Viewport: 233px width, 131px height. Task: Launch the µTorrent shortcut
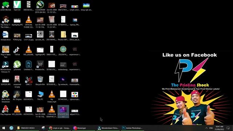[x=17, y=65]
